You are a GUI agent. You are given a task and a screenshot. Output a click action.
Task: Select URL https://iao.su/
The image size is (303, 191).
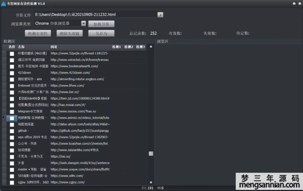pos(60,156)
